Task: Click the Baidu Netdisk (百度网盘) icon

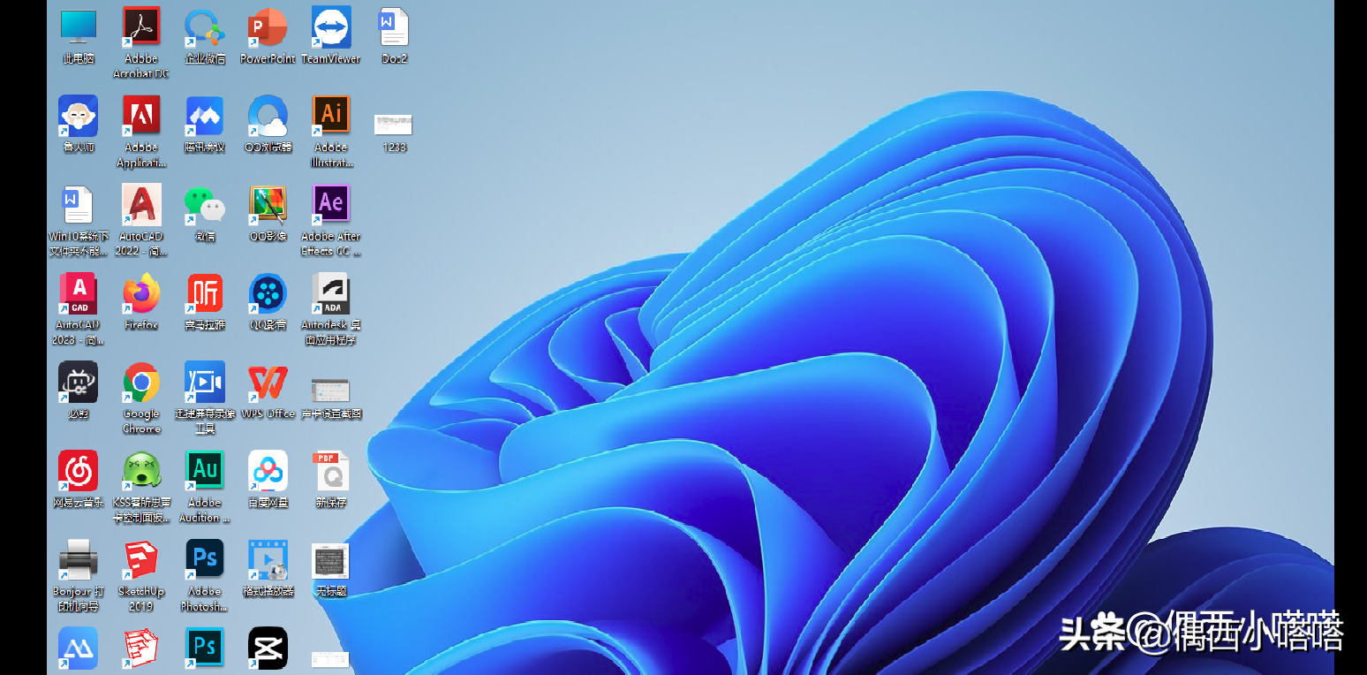Action: coord(268,470)
